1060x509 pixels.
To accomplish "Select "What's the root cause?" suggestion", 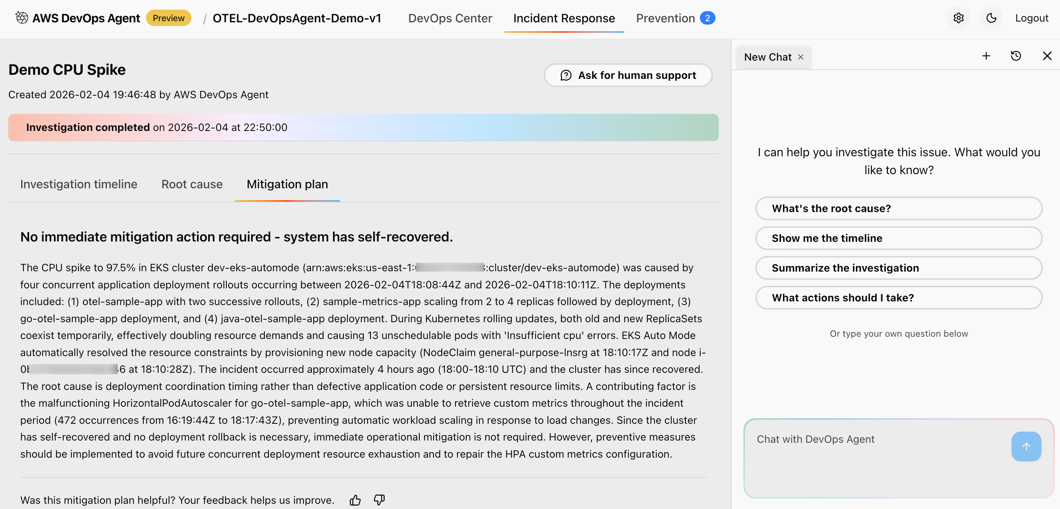I will (x=899, y=208).
